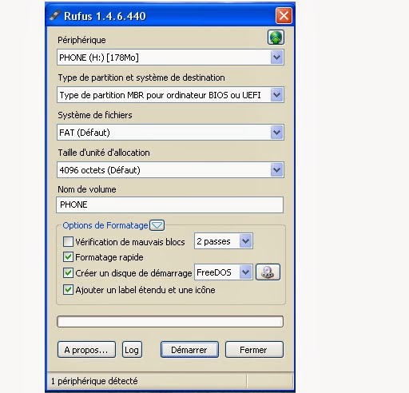Open the Périphérique device dropdown

(x=170, y=58)
